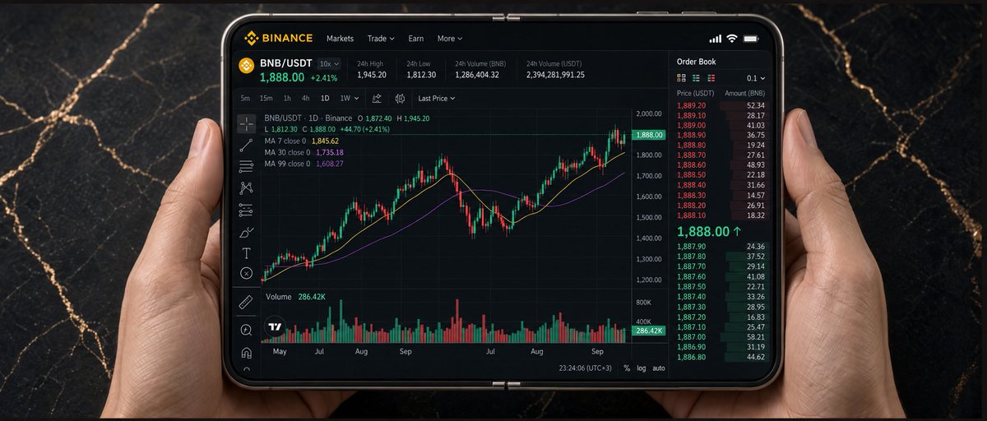Click the 286.42K volume axis tag
The height and width of the screenshot is (421, 987).
(649, 331)
